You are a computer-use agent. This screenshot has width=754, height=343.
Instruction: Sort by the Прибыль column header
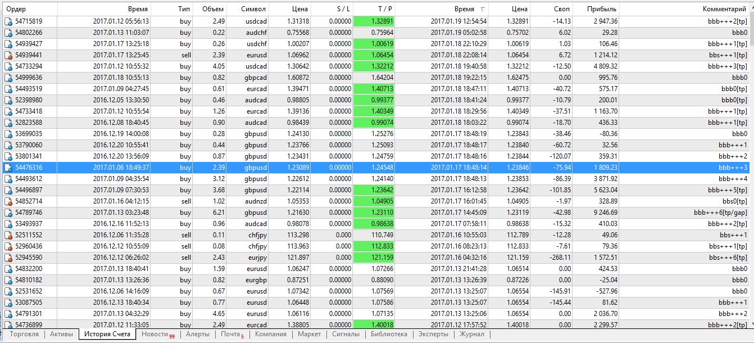(597, 9)
